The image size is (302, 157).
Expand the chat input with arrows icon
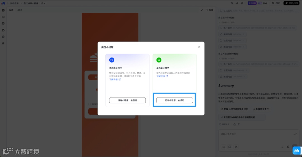[296, 134]
